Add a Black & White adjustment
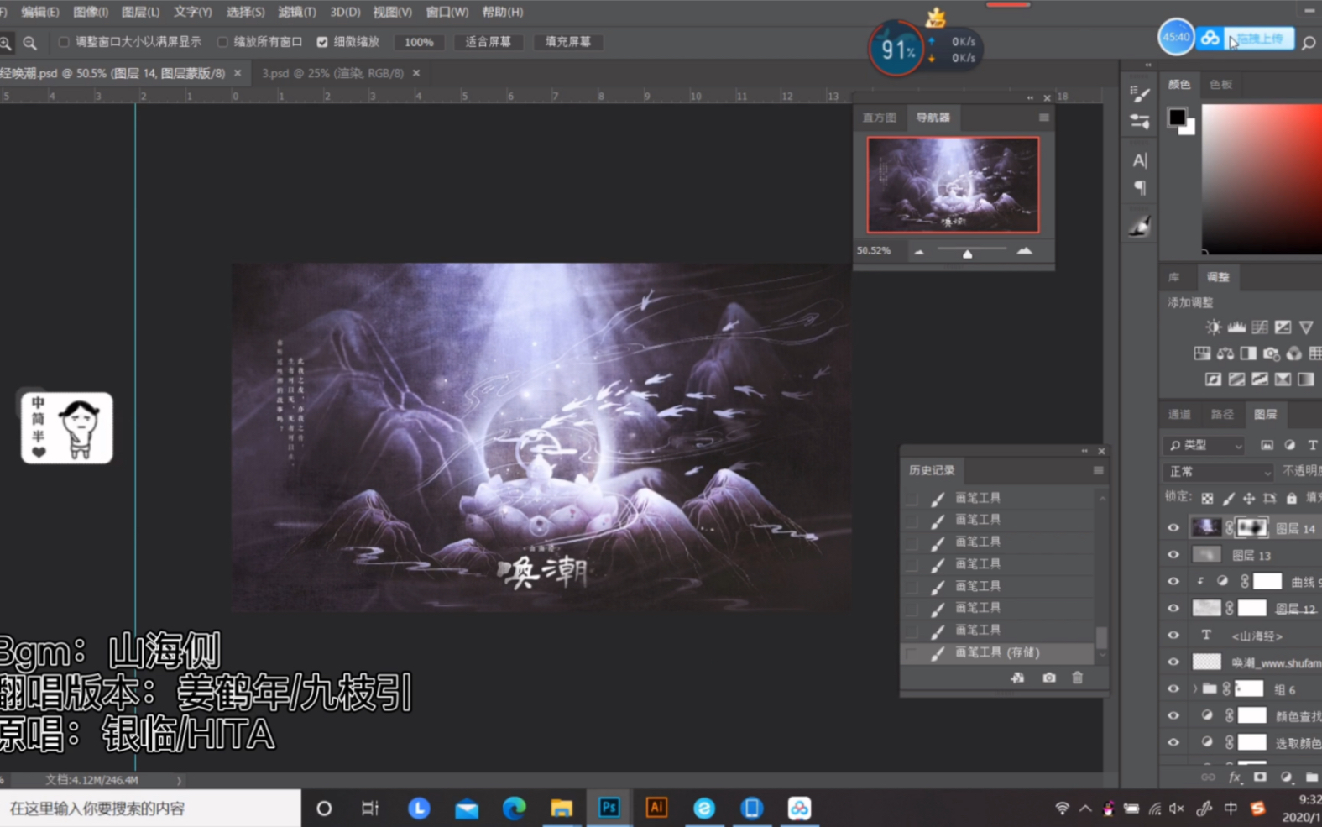The width and height of the screenshot is (1322, 827). 1248,353
